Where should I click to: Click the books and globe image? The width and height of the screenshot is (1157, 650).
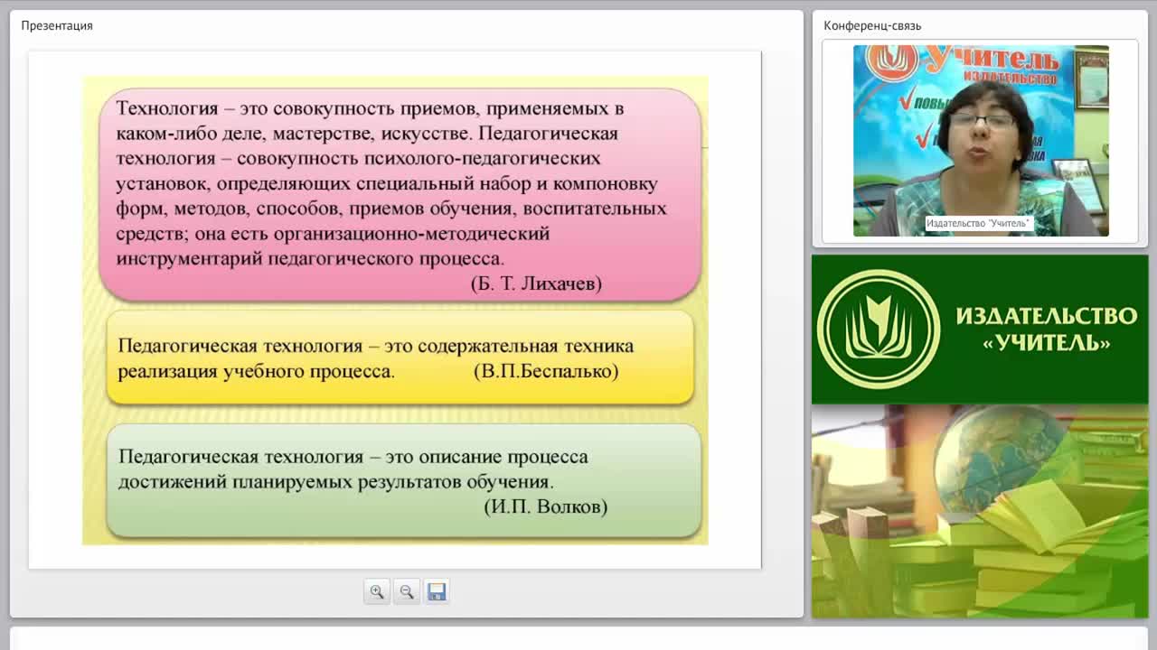pyautogui.click(x=980, y=511)
